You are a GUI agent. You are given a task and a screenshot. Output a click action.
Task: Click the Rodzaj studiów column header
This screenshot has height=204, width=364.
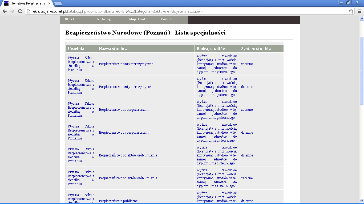pos(217,49)
